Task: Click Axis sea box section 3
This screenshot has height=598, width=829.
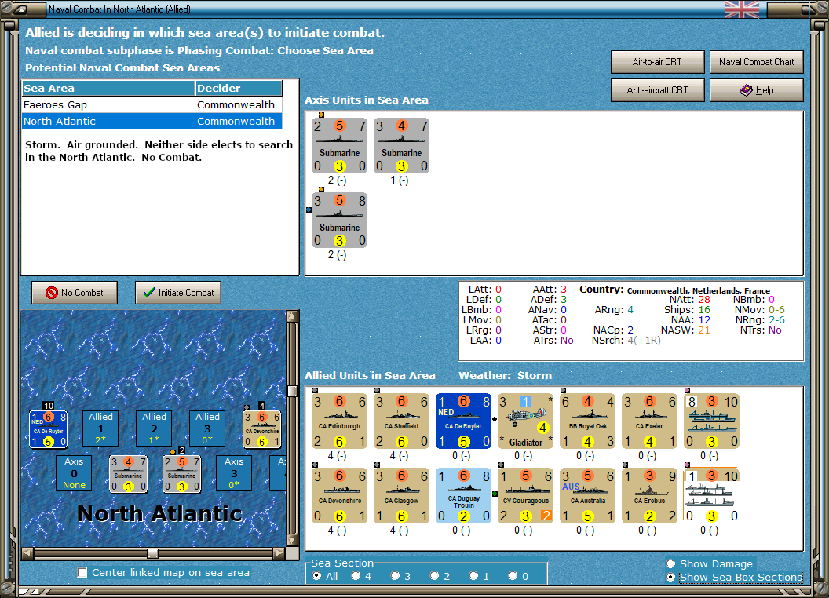Action: pyautogui.click(x=234, y=473)
